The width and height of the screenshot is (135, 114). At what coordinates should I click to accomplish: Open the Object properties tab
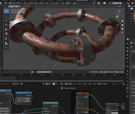(x=127, y=71)
